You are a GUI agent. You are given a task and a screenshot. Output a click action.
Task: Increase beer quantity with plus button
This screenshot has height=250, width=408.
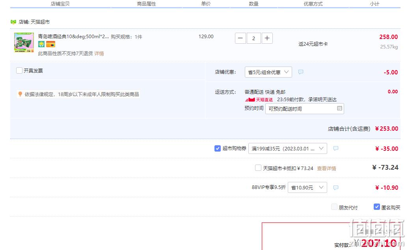click(267, 38)
